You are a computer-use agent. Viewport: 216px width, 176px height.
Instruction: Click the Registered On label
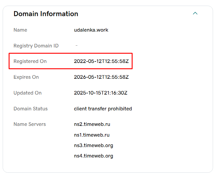[x=30, y=61]
